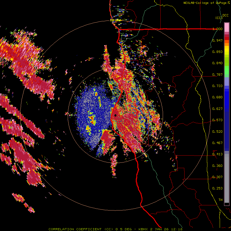Select the 0.840 legend value
This screenshot has height=231, width=231.
pos(217,63)
